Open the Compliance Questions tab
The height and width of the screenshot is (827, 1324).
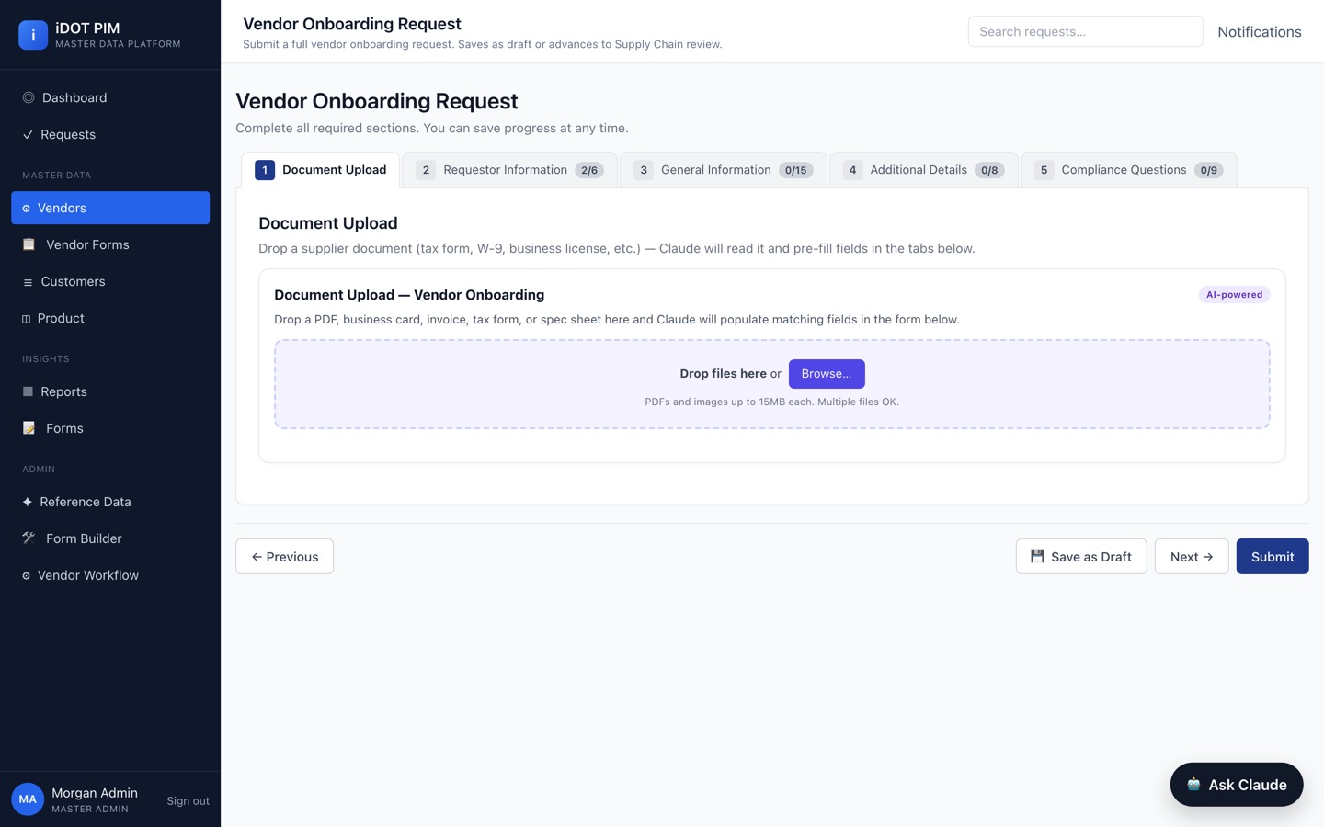pyautogui.click(x=1129, y=170)
